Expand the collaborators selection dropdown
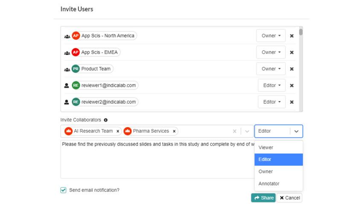 coord(247,131)
